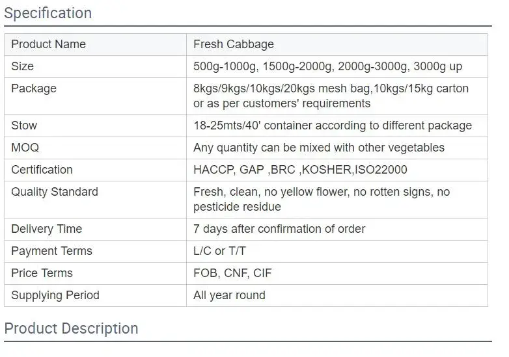Select the Fresh Cabbage product name cell
Image resolution: width=509 pixels, height=357 pixels.
coord(337,44)
